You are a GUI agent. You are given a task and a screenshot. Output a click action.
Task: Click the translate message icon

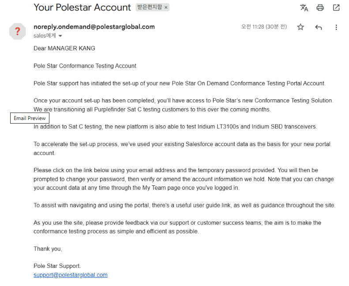click(304, 8)
